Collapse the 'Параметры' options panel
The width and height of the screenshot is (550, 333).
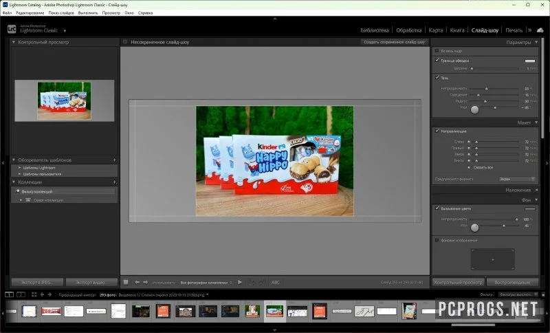[536, 42]
